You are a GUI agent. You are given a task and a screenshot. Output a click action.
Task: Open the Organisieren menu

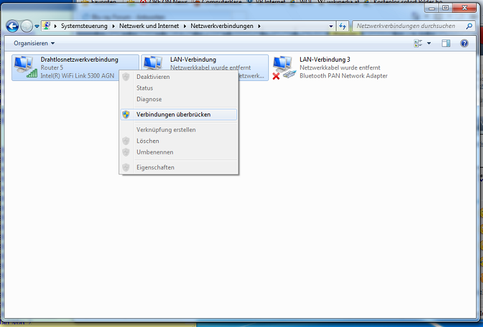click(x=34, y=43)
